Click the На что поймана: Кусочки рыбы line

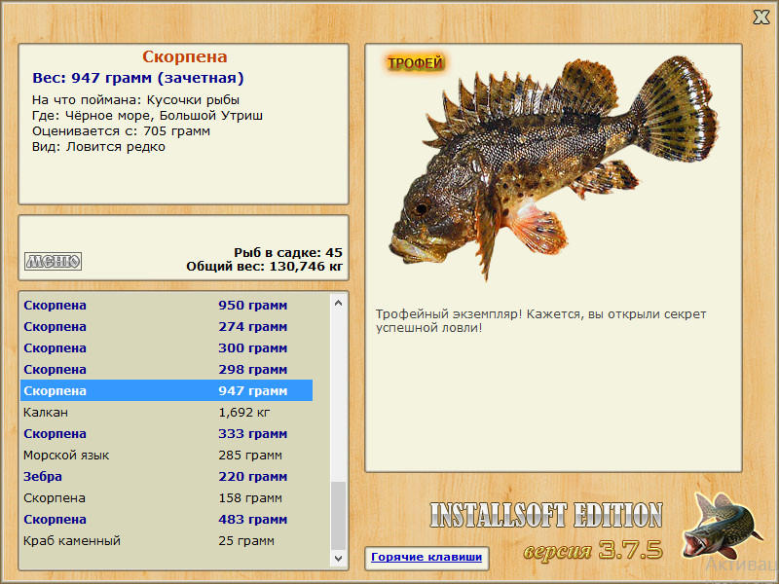[135, 100]
